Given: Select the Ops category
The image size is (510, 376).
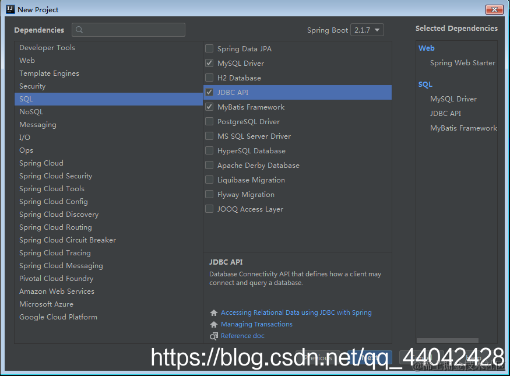Looking at the screenshot, I should (108, 150).
